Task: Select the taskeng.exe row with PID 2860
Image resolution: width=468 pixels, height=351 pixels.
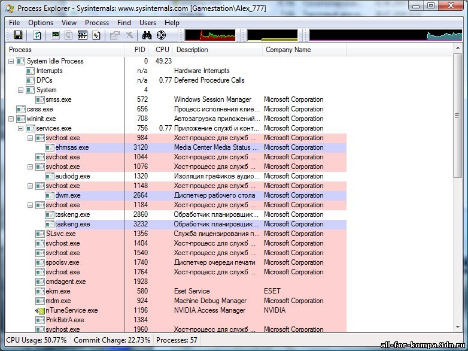Action: tap(176, 215)
